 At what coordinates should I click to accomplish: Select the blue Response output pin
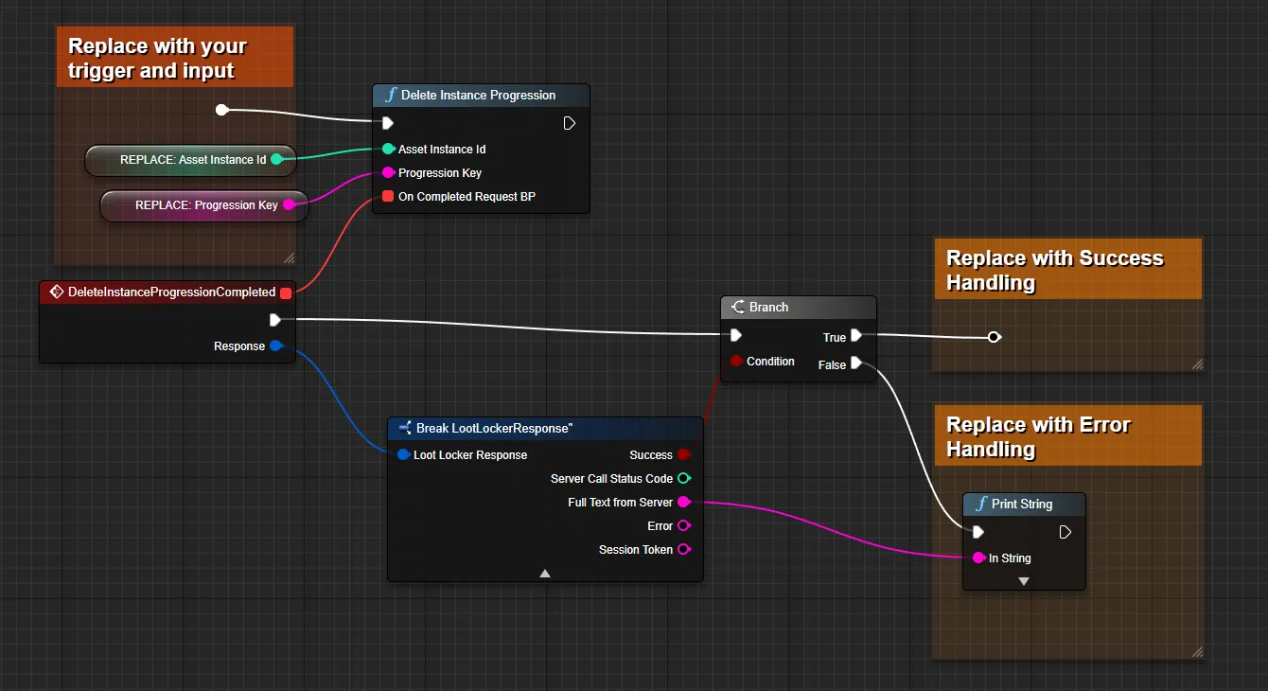coord(276,345)
